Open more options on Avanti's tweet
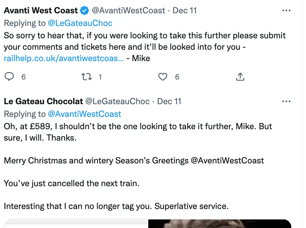 286,10
